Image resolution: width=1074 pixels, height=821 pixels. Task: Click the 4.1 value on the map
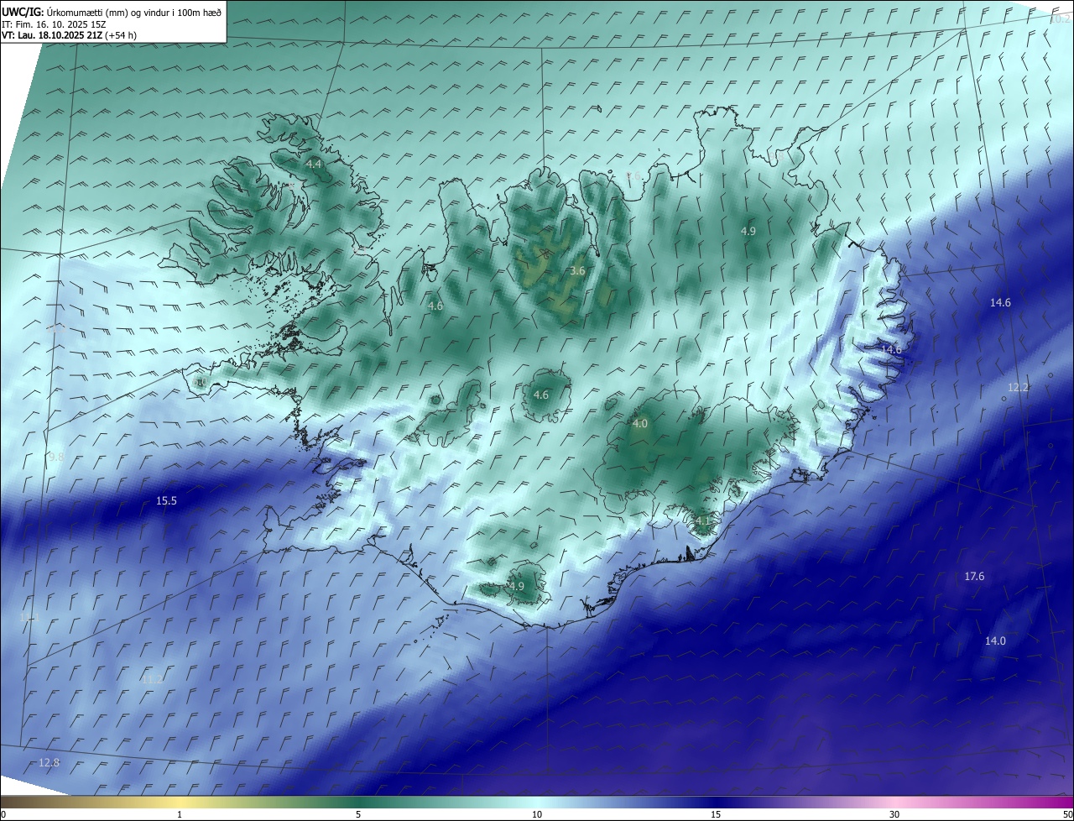click(702, 520)
